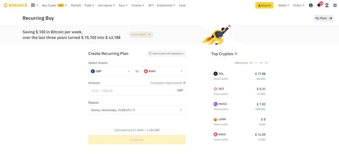Screen dimensions: 339x154
Task: Expand the Wallet menu
Action: click(x=284, y=5)
